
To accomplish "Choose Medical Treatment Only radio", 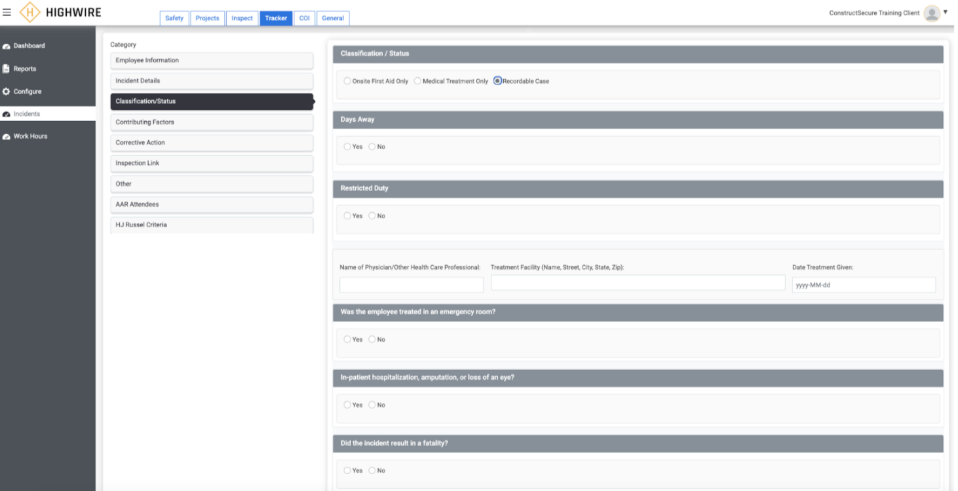I will [417, 81].
